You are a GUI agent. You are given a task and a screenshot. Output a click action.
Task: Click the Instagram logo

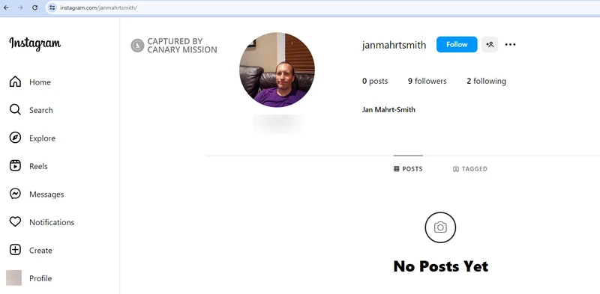pyautogui.click(x=34, y=43)
